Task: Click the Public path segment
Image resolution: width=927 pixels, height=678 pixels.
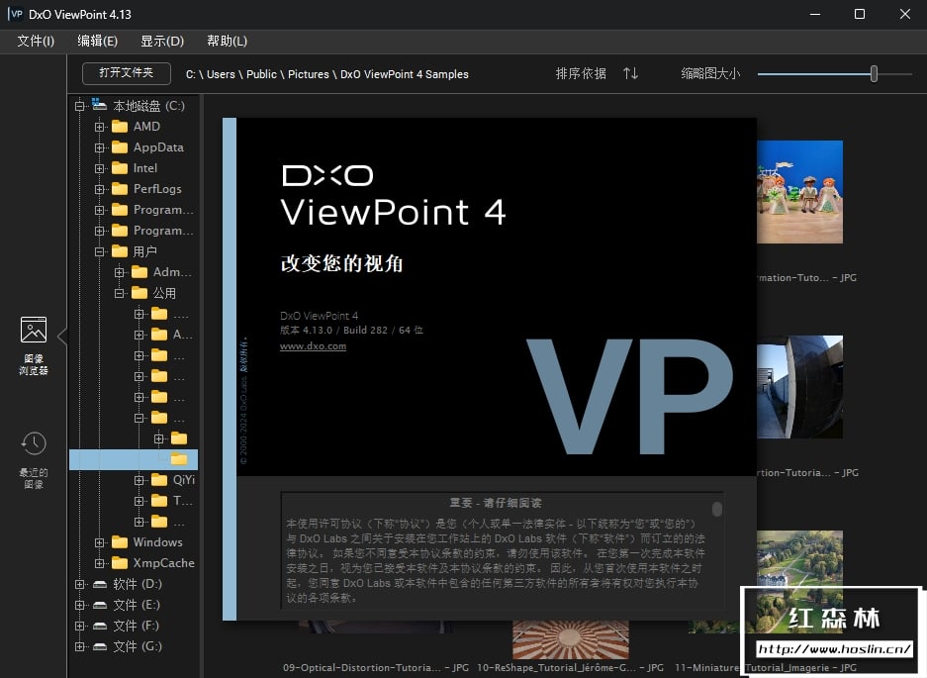Action: click(x=261, y=74)
